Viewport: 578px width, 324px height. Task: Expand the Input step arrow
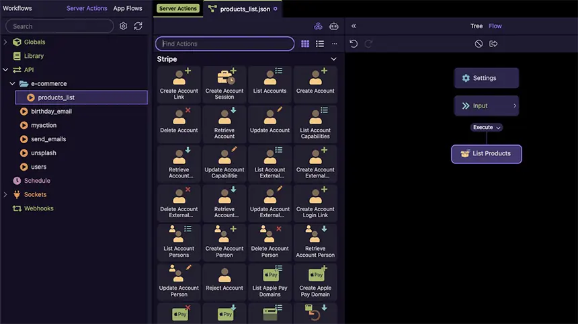(515, 106)
